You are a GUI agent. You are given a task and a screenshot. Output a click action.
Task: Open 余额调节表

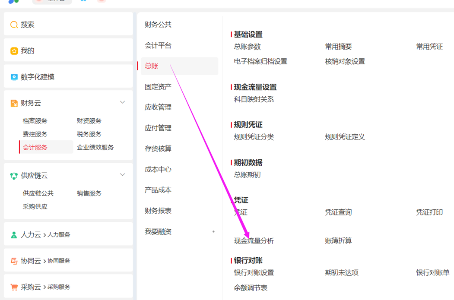coord(251,288)
